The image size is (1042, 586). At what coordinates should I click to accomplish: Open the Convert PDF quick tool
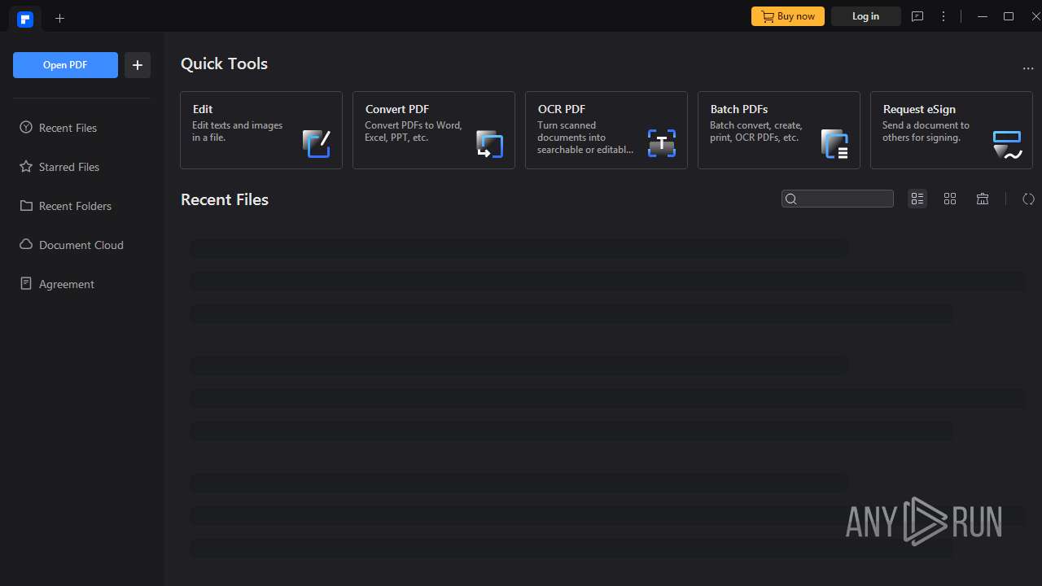434,130
